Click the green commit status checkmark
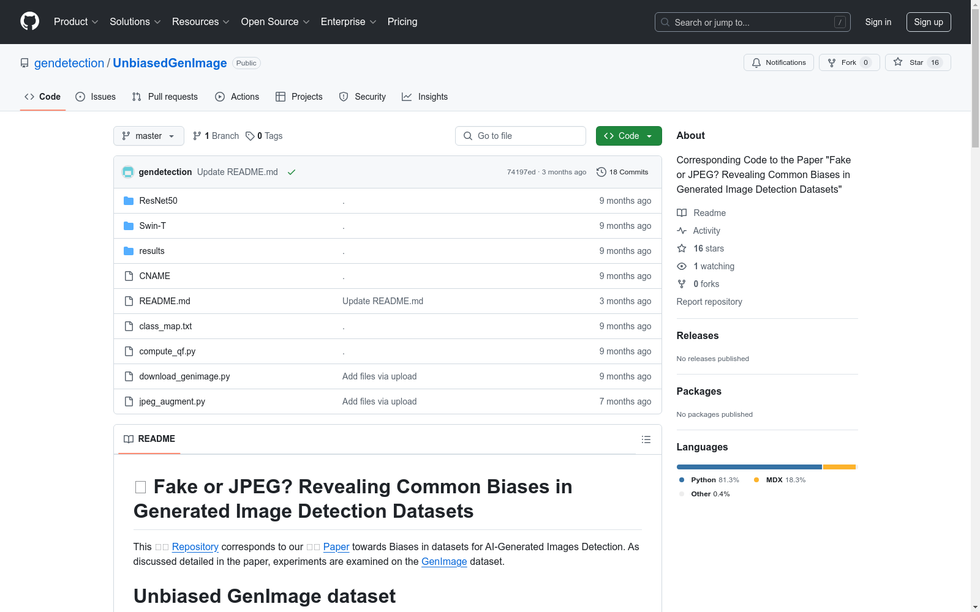 coord(292,172)
